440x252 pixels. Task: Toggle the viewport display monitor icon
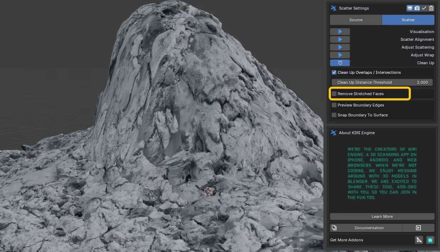tap(410, 8)
